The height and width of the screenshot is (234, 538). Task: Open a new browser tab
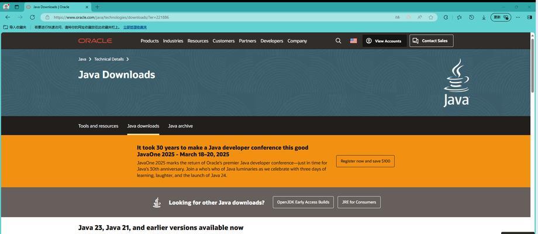tap(97, 7)
